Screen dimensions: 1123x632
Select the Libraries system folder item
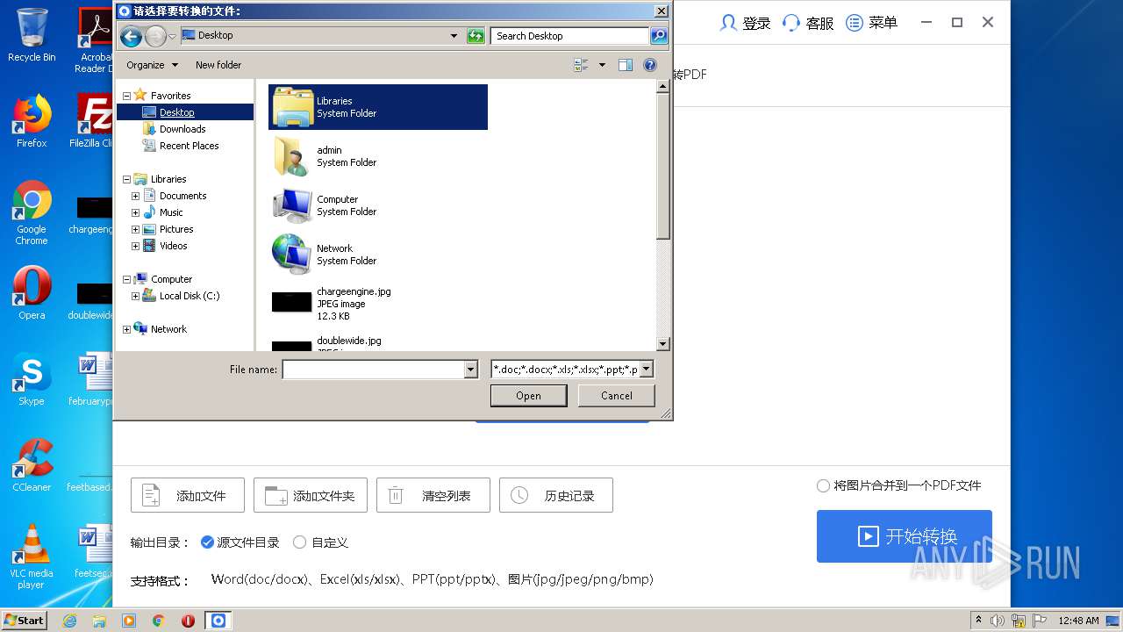[x=378, y=107]
